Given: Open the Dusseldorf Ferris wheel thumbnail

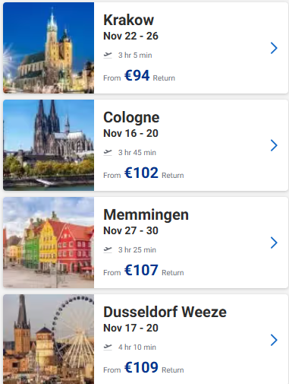Looking at the screenshot, I should pyautogui.click(x=49, y=339).
